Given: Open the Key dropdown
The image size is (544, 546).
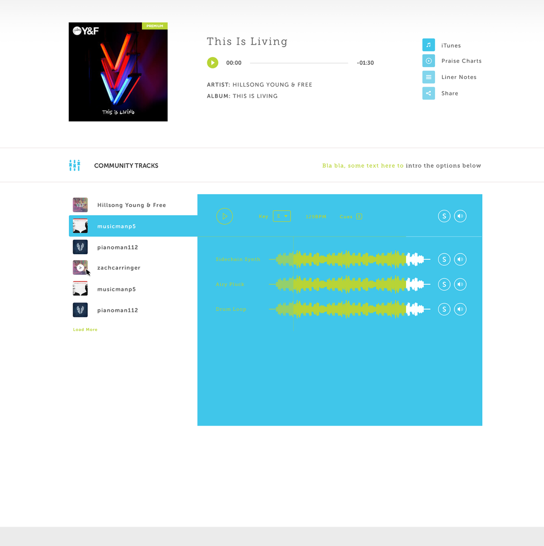Looking at the screenshot, I should point(282,216).
